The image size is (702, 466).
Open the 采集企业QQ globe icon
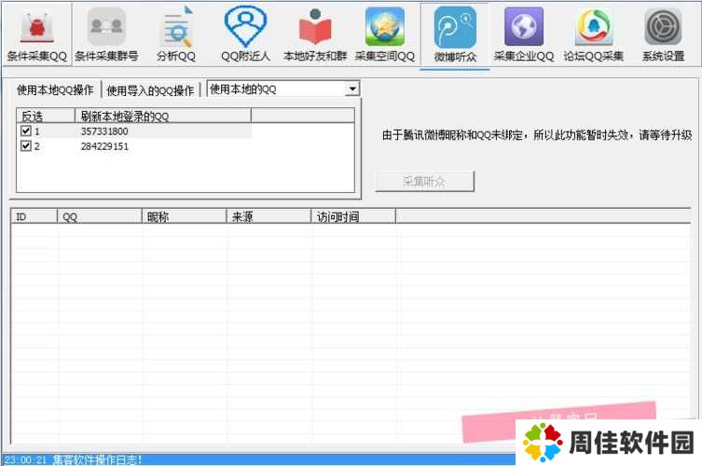(x=524, y=34)
